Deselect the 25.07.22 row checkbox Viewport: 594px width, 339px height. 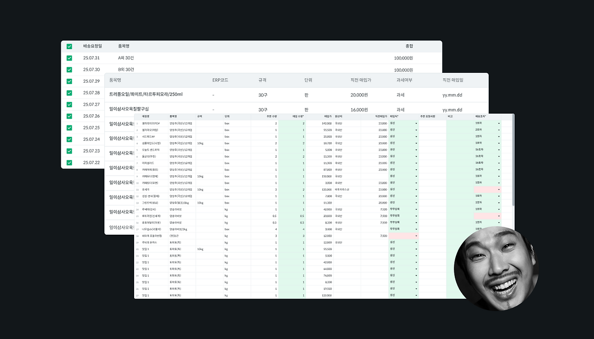pos(69,162)
